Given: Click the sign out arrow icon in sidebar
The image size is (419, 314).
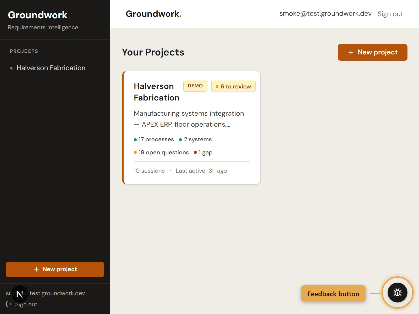Looking at the screenshot, I should click(x=9, y=304).
